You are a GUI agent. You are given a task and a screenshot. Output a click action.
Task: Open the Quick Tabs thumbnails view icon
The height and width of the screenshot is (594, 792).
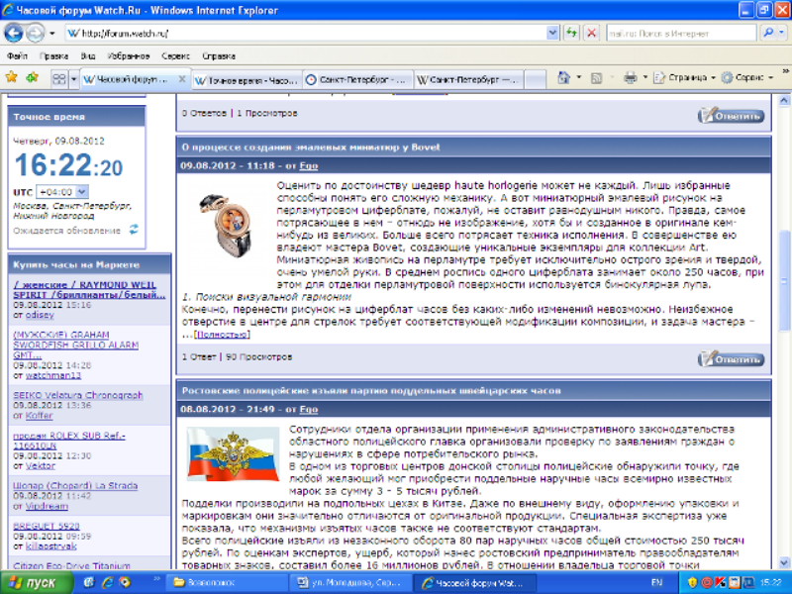pyautogui.click(x=59, y=79)
